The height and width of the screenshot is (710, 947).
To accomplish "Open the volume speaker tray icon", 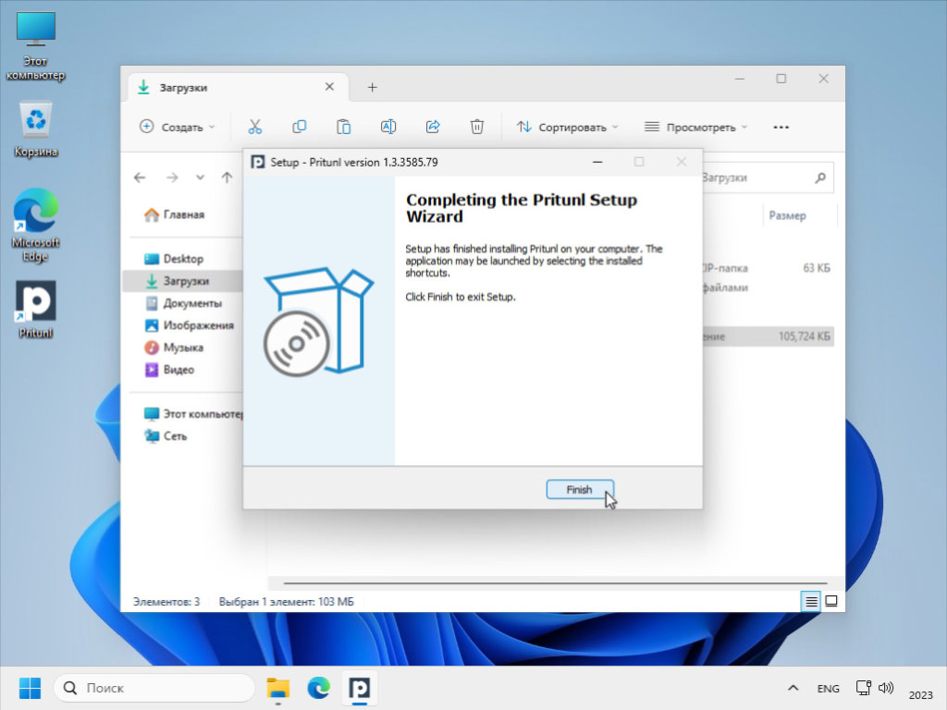I will [886, 688].
